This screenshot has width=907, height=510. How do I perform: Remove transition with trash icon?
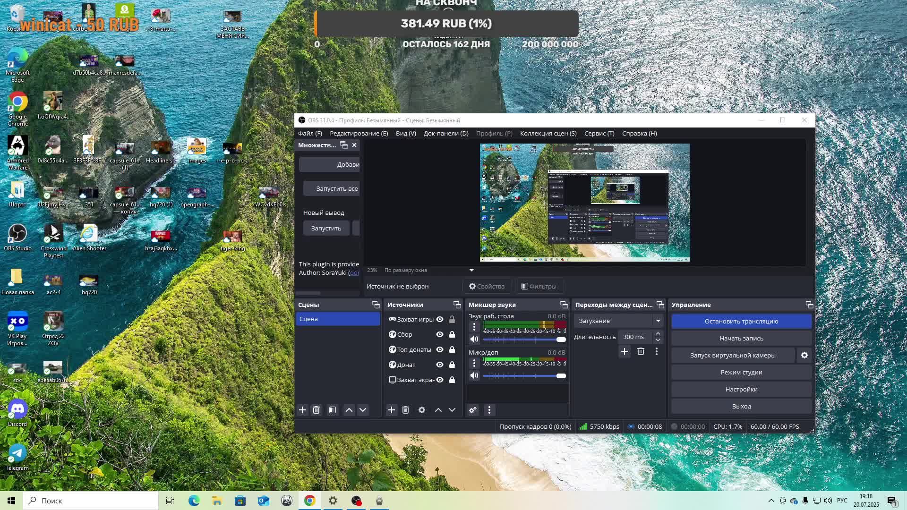click(x=641, y=351)
